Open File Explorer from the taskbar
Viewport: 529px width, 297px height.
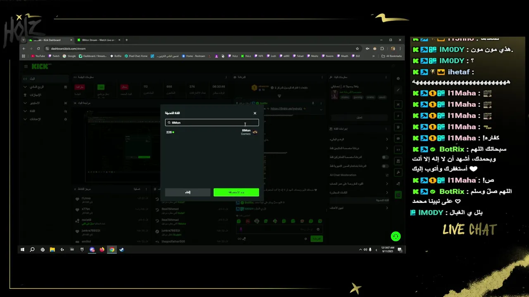[52, 250]
